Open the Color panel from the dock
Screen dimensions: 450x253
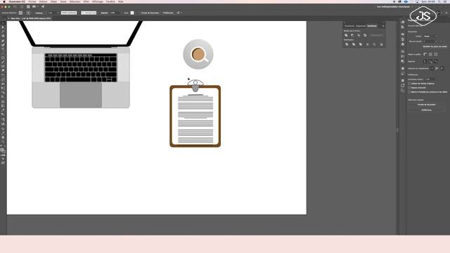(x=403, y=22)
